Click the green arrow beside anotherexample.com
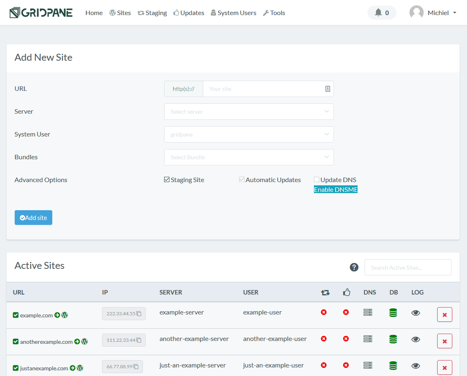 coord(78,341)
